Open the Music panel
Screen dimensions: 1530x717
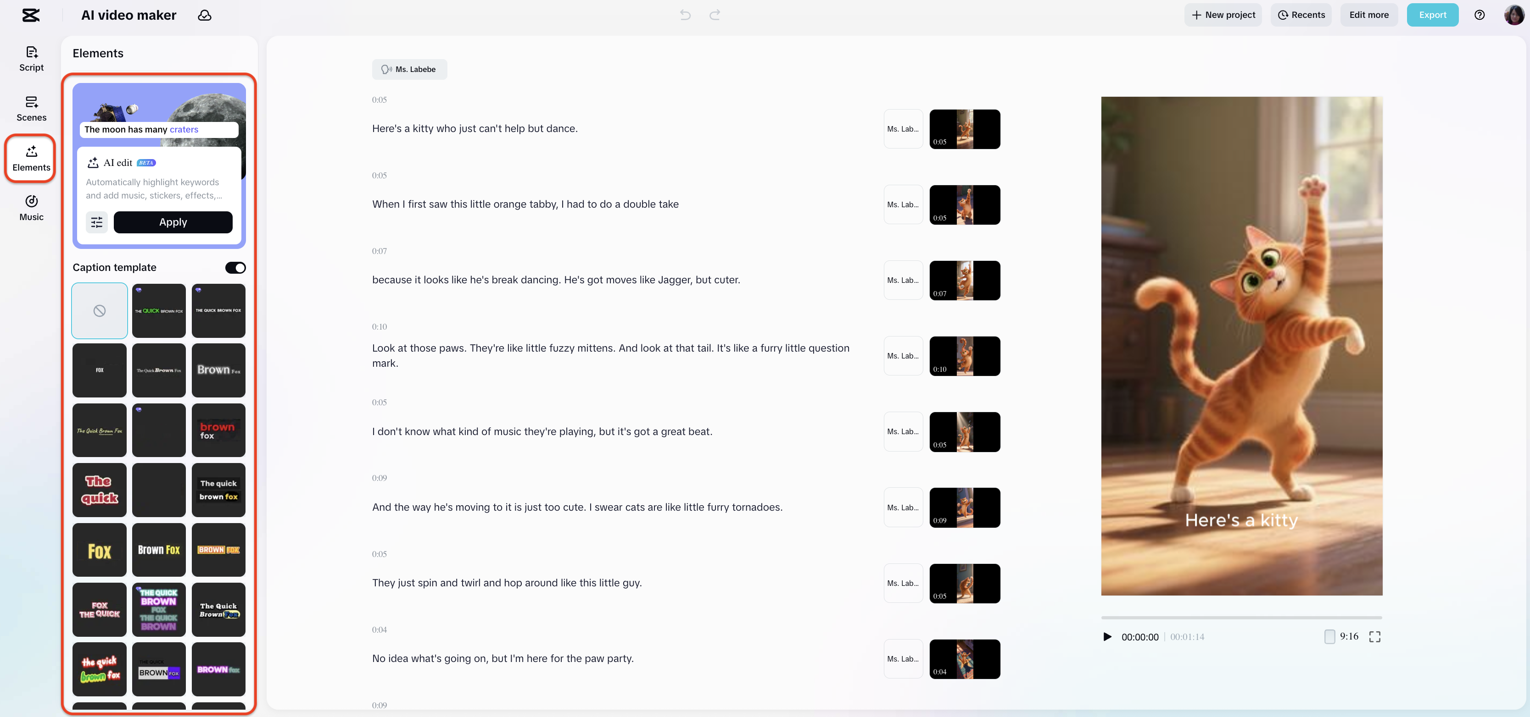click(x=31, y=207)
